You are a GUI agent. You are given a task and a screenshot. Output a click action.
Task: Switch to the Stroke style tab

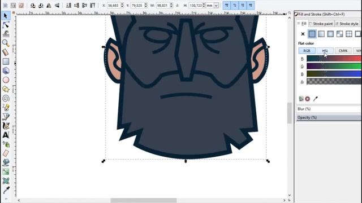[347, 24]
